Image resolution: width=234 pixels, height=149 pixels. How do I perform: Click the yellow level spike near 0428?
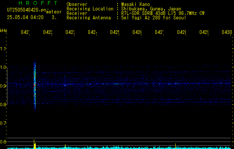[175, 146]
